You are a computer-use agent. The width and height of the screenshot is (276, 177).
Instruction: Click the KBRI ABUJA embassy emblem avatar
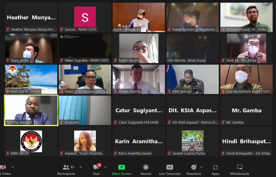pos(31,141)
